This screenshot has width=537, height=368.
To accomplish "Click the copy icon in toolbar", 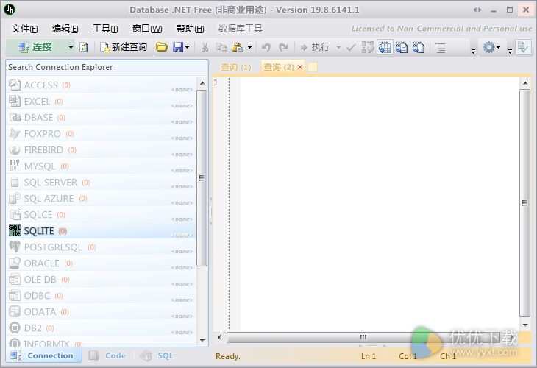I will (x=221, y=47).
